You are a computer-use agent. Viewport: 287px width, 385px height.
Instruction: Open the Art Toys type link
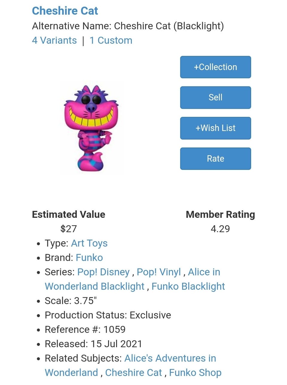(89, 243)
